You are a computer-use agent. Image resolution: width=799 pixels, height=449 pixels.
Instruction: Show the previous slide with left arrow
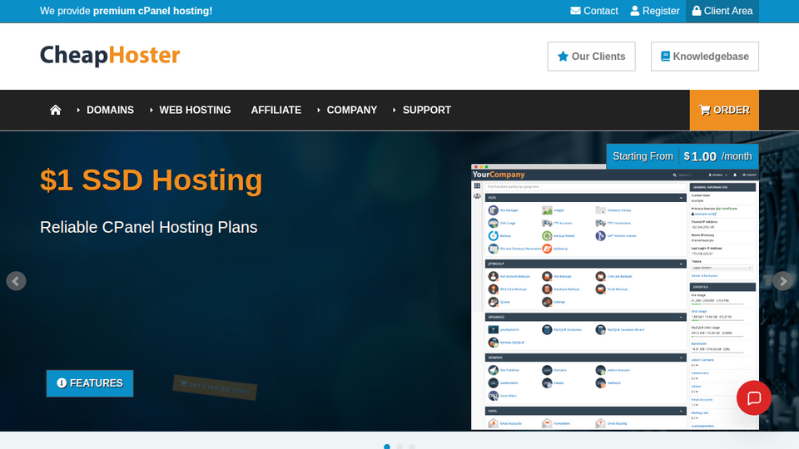17,281
